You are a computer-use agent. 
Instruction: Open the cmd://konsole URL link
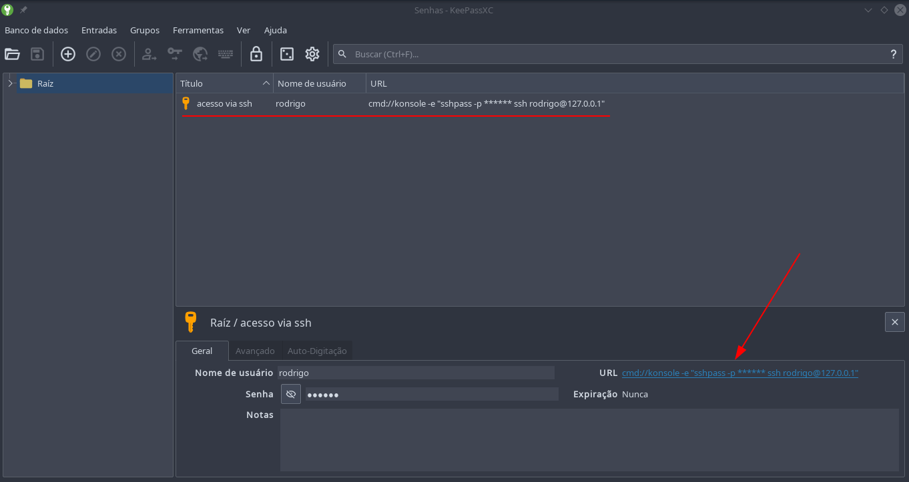[739, 373]
